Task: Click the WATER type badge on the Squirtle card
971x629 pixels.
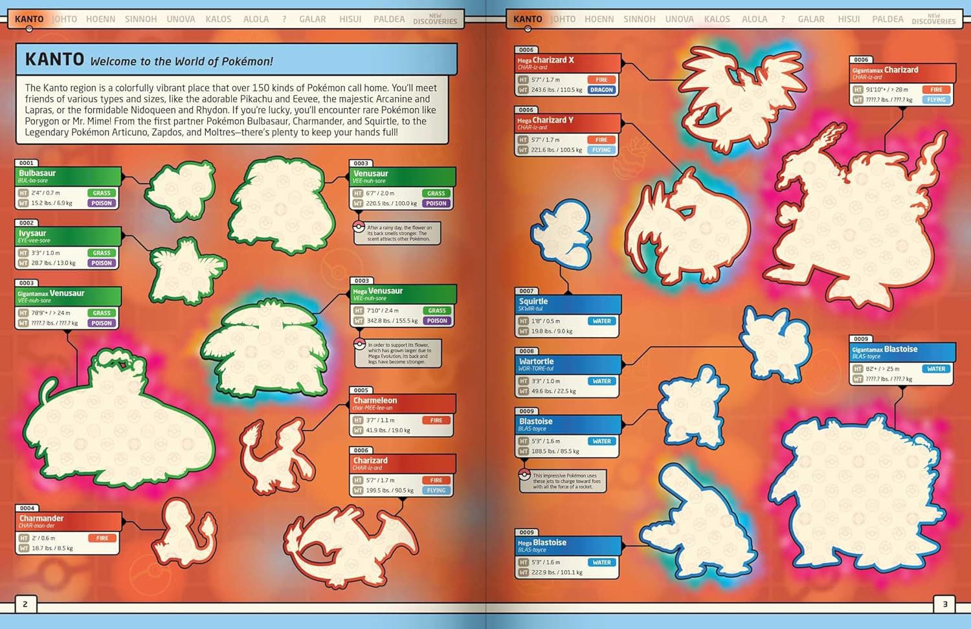Action: tap(602, 321)
